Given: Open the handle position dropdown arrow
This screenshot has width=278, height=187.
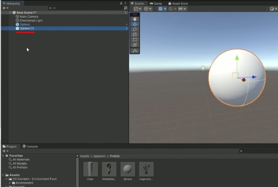Looking at the screenshot, I should point(151,9).
